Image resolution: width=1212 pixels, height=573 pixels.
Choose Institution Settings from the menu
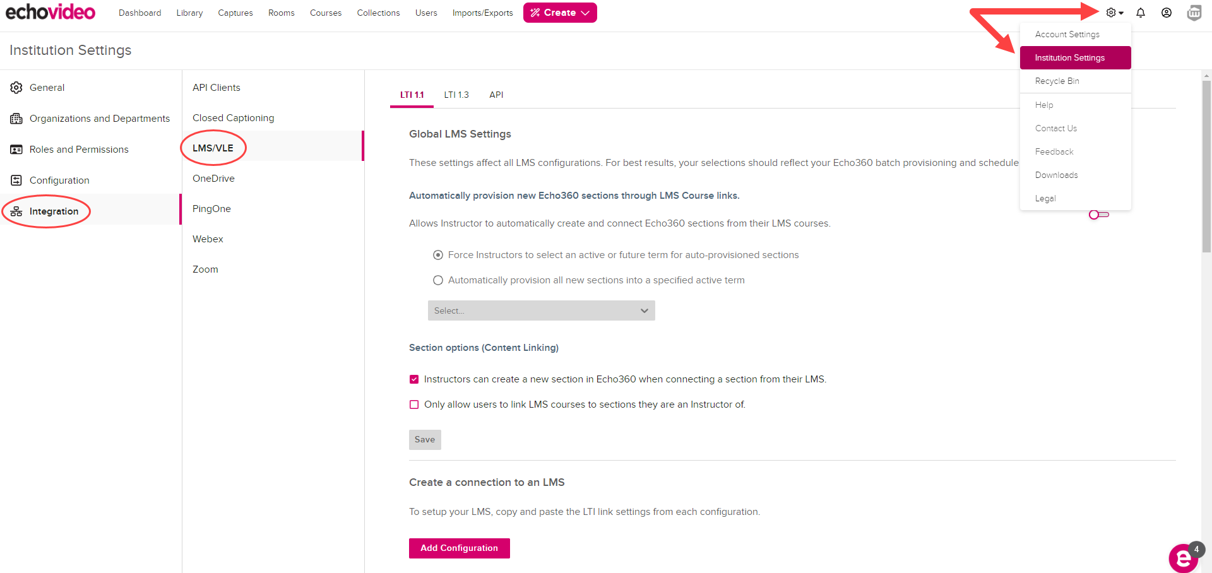(x=1076, y=57)
